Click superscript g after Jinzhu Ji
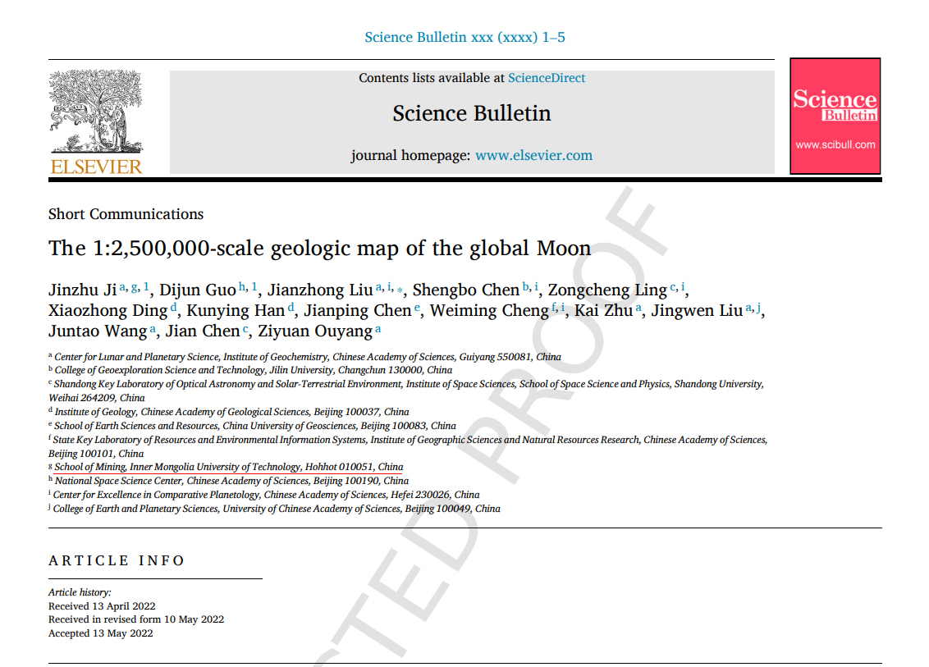Screen dimensions: 929x667 click(134, 286)
